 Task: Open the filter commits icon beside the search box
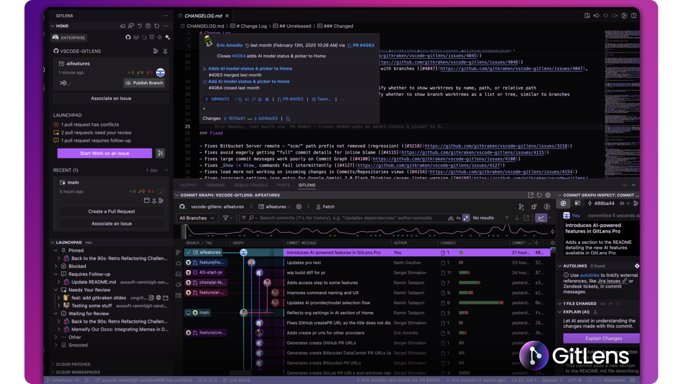click(227, 218)
